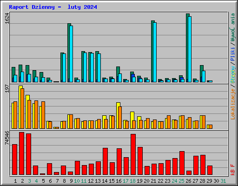This screenshot has width=238, height=186.
Task: Click the red kB bar for day 3
Action: pos(28,154)
